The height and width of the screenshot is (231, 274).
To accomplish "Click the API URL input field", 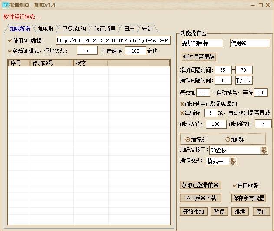I will pos(113,40).
